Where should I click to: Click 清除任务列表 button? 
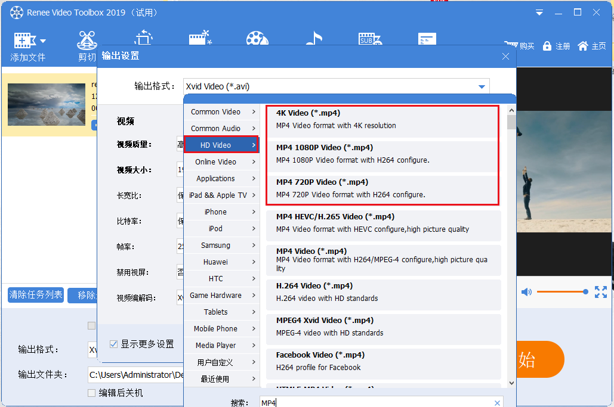pyautogui.click(x=36, y=295)
